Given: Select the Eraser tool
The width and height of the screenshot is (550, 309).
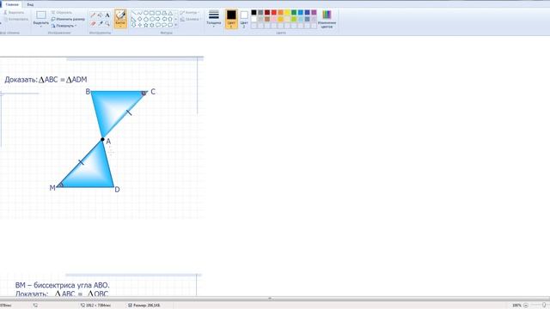Looking at the screenshot, I should (93, 23).
